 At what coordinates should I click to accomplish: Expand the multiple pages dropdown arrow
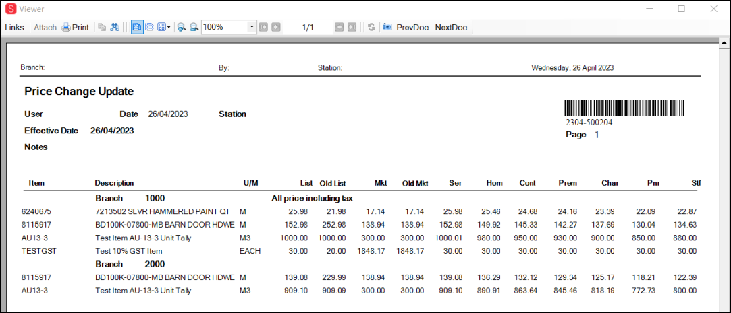[x=169, y=28]
